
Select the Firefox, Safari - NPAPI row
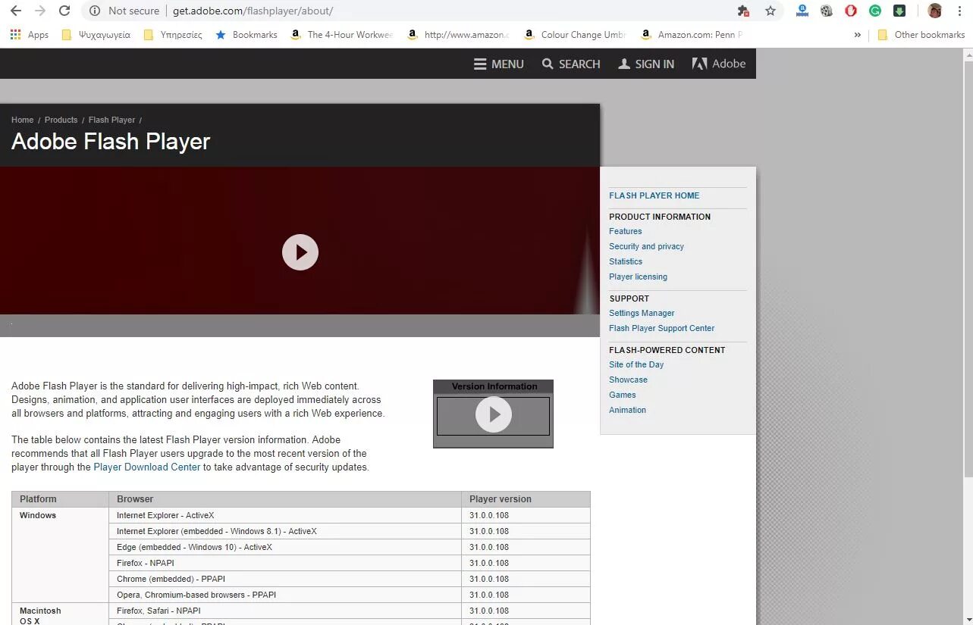[x=350, y=611]
